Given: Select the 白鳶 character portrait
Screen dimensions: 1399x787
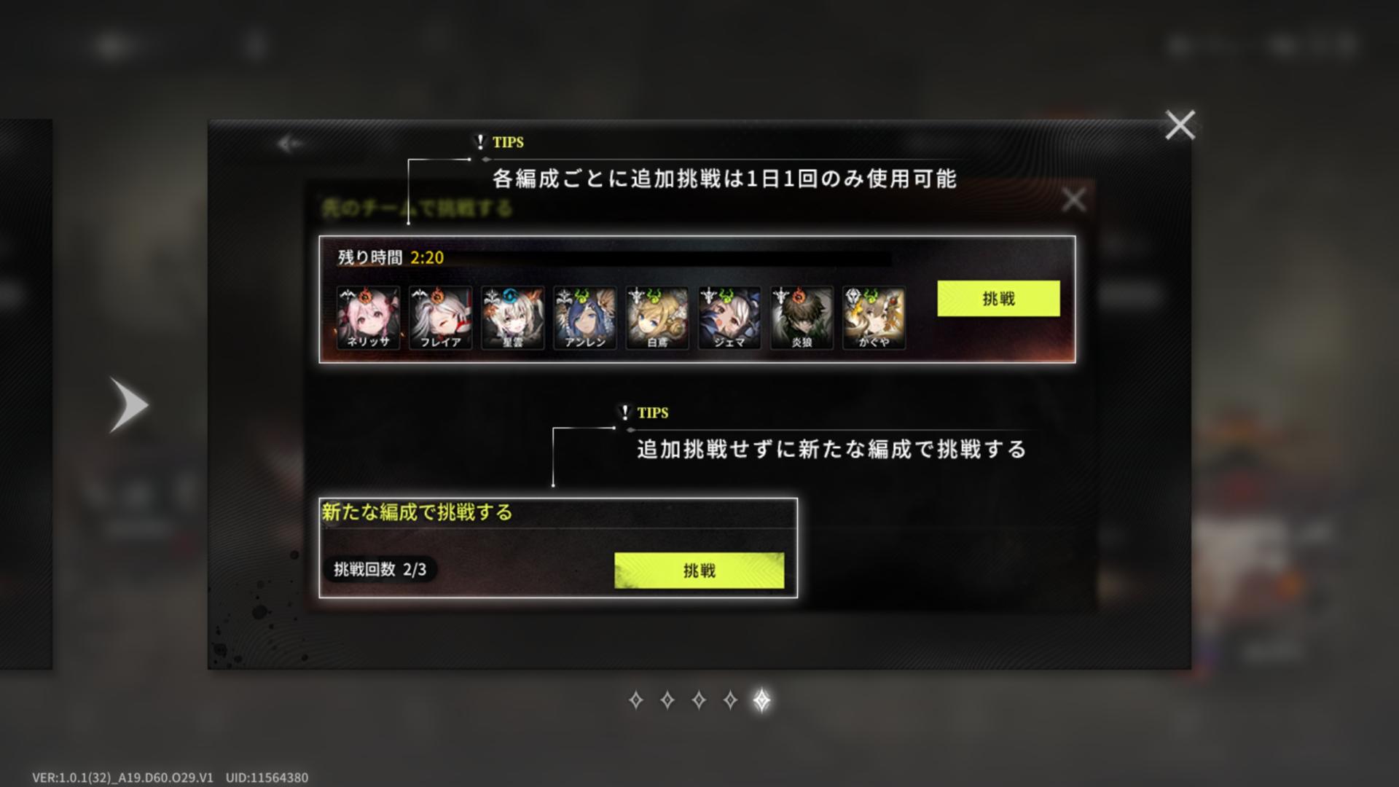Looking at the screenshot, I should pos(657,318).
